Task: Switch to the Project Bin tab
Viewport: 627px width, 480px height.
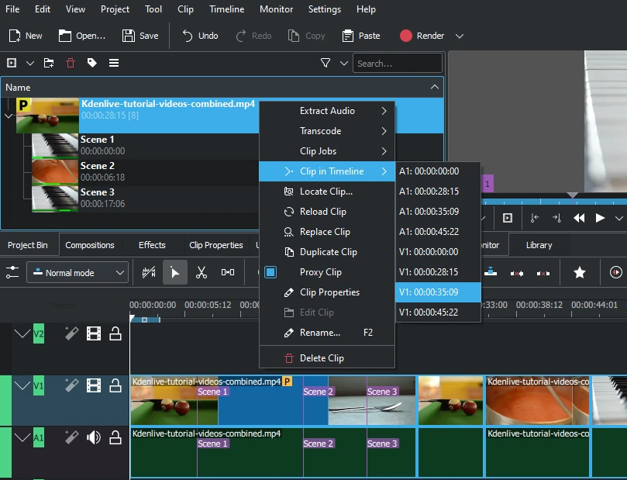Action: [x=28, y=245]
